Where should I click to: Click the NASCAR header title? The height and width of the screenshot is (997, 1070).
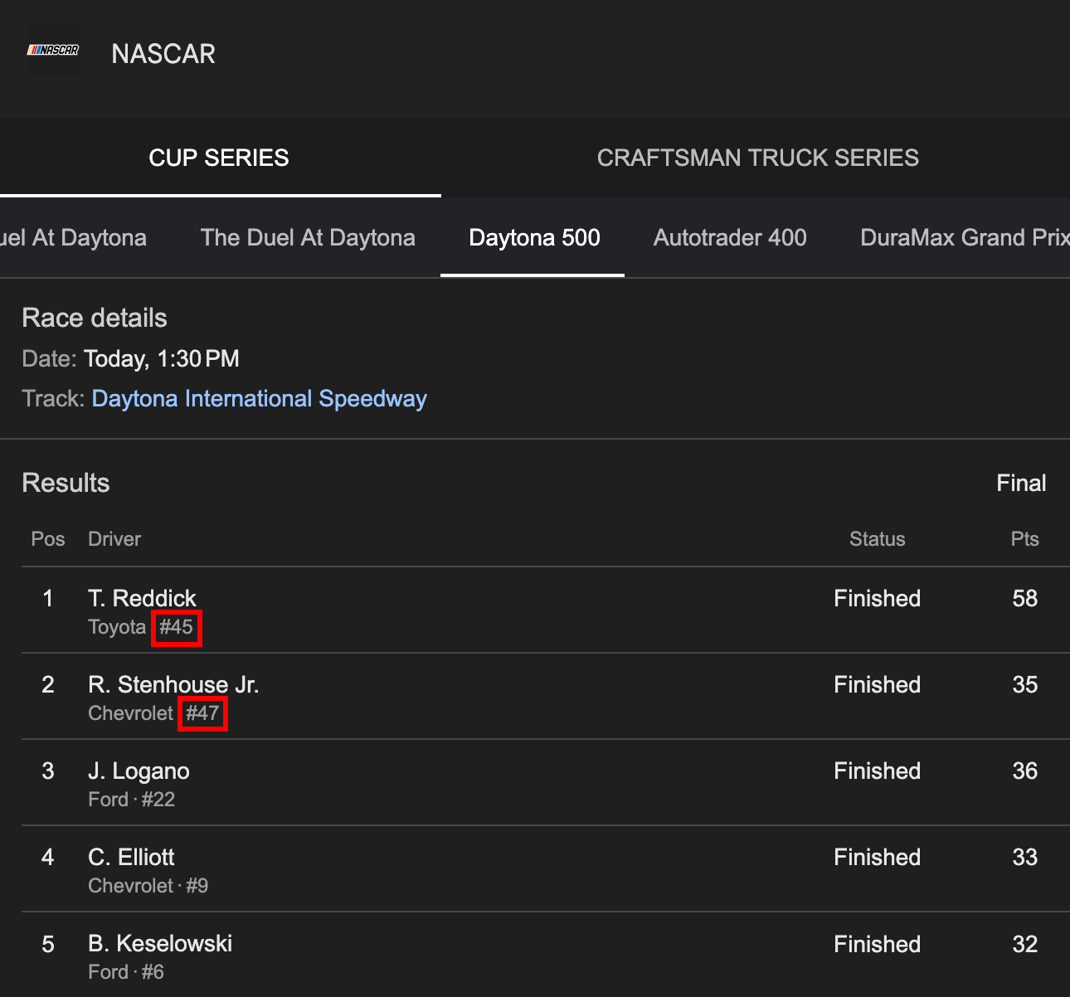point(163,54)
